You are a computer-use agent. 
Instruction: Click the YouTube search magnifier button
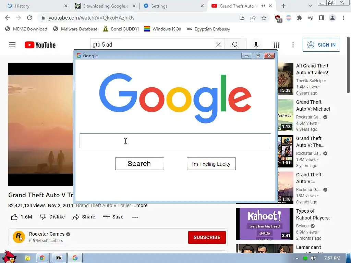(x=235, y=45)
